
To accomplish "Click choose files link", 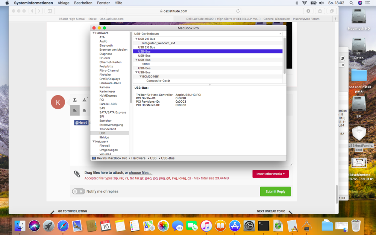I will pos(140,173).
